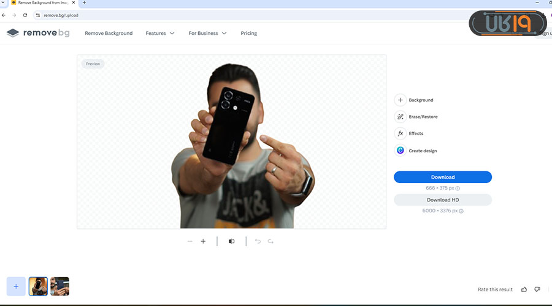The image size is (552, 306).
Task: Select the first uploaded image thumbnail
Action: pos(38,286)
